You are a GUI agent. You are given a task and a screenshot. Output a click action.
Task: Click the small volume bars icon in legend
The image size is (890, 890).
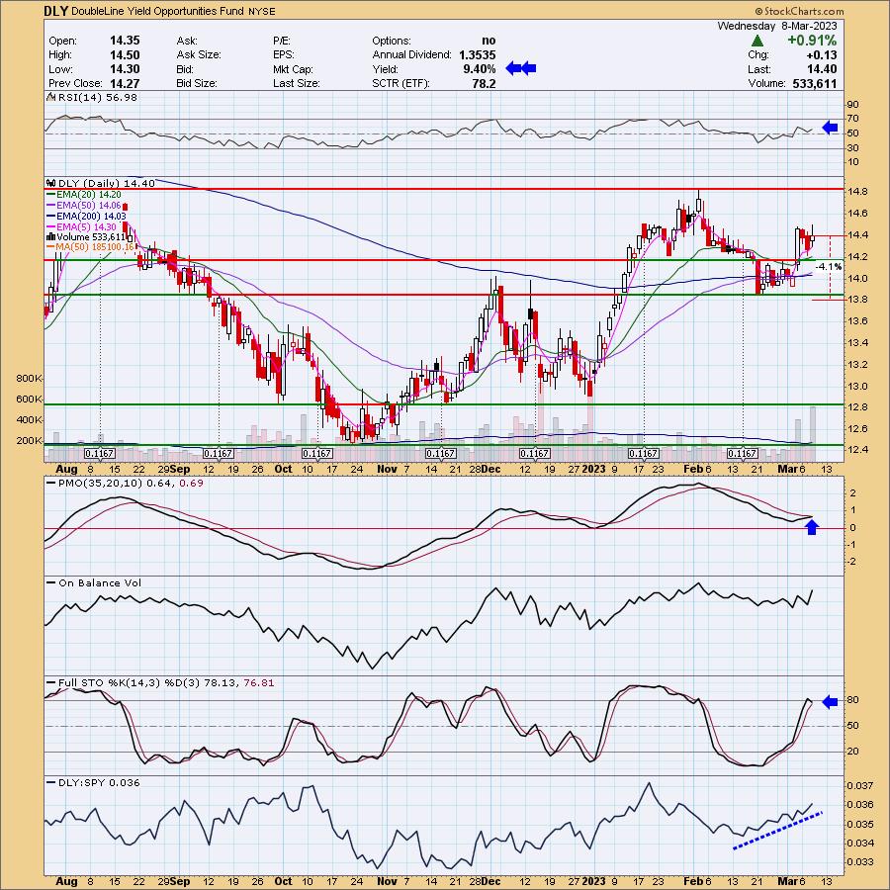point(50,237)
